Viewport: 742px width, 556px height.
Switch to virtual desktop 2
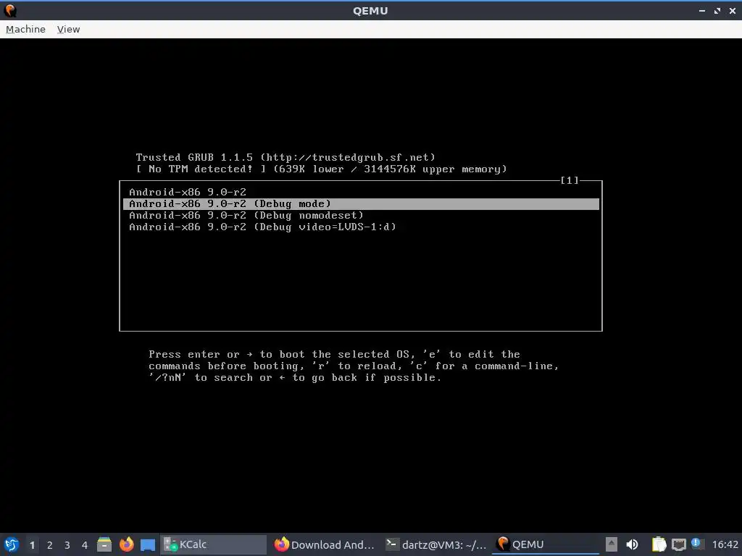pos(50,545)
